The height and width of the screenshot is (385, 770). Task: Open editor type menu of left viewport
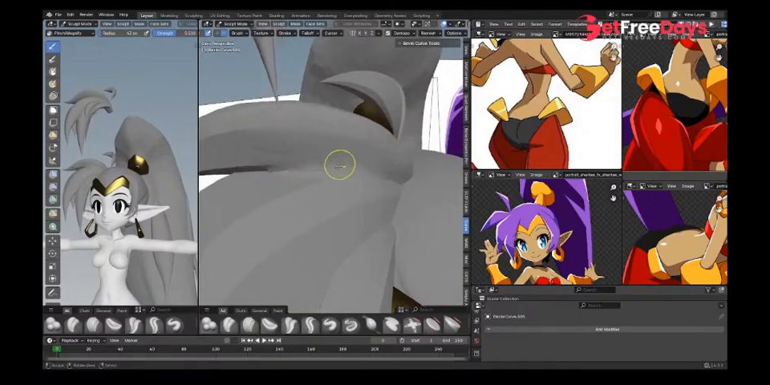pyautogui.click(x=51, y=23)
